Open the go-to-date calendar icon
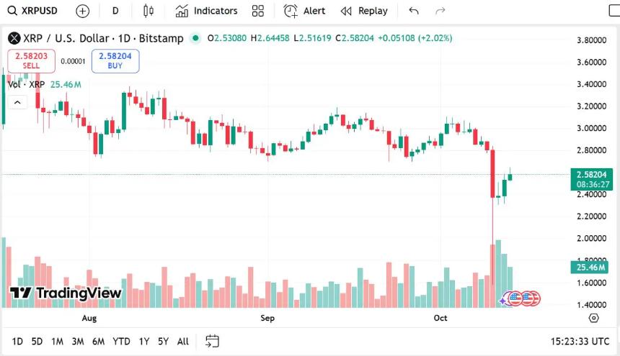 tap(212, 341)
